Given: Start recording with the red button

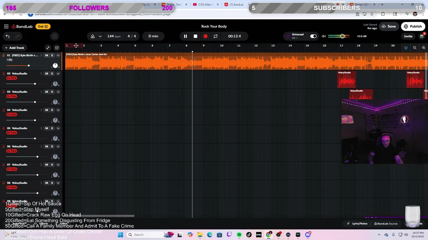Looking at the screenshot, I should point(205,36).
